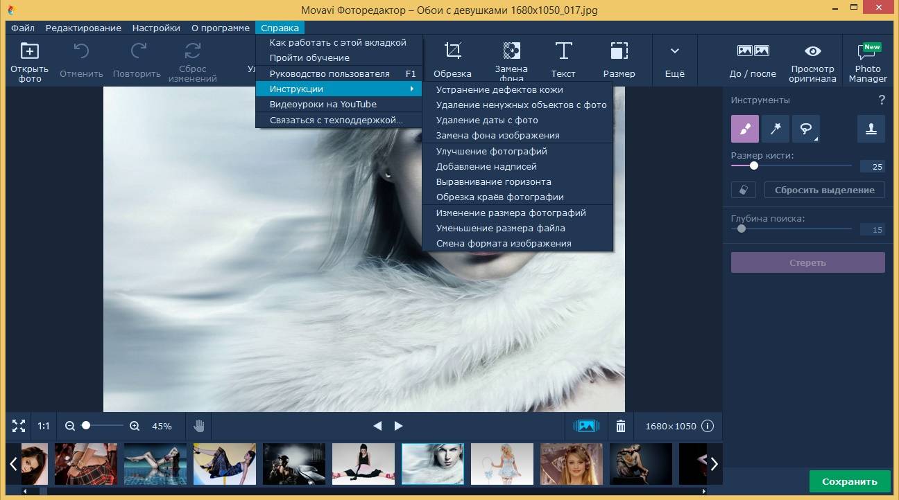This screenshot has width=899, height=500.
Task: Select 'Выравнивание горизонта' instruction
Action: point(517,181)
